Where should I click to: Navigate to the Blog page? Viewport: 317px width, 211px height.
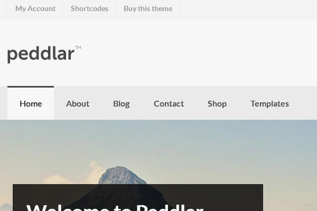point(122,103)
